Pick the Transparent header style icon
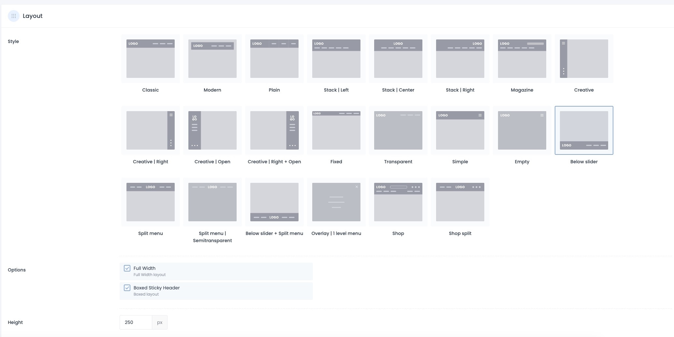674x337 pixels. coord(398,130)
